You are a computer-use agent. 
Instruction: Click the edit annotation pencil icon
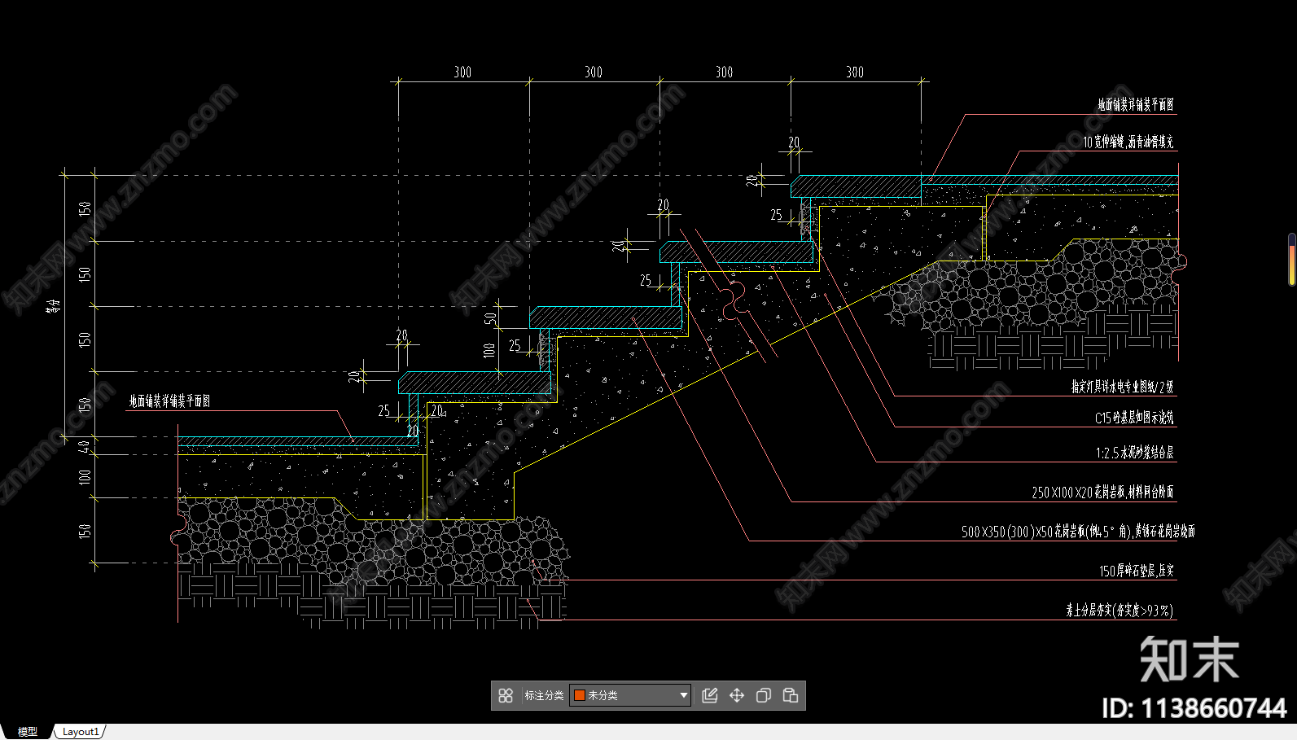pyautogui.click(x=710, y=695)
